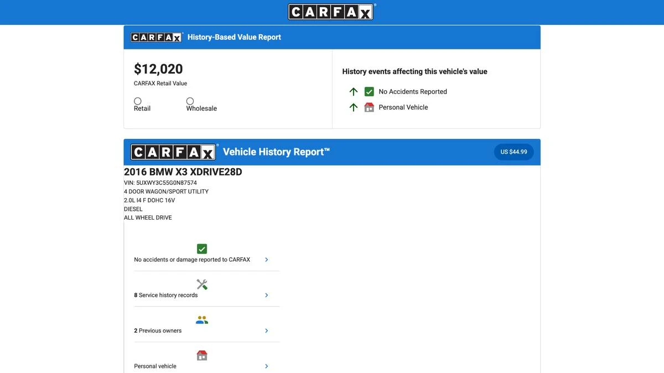Click the US $44.99 price button
The image size is (664, 373).
(513, 152)
